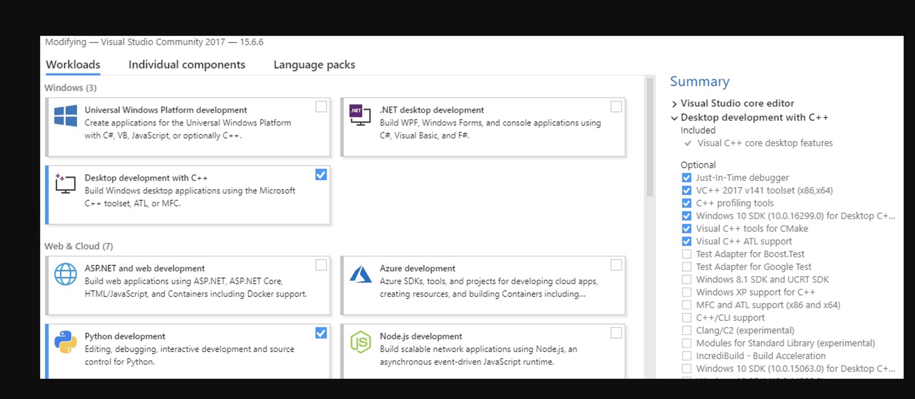Click the Web & Cloud (7) heading
The width and height of the screenshot is (915, 399).
79,246
